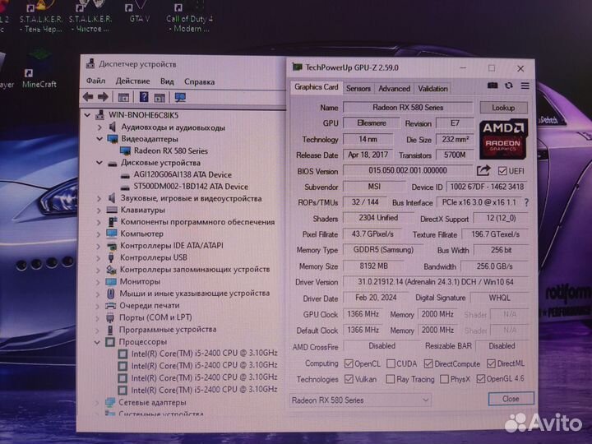The height and width of the screenshot is (444, 592).
Task: Collapse the WIN-BNOHE6C8IK5 root node
Action: pos(87,115)
